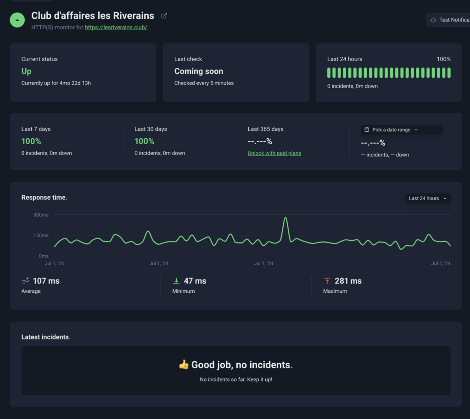Click the Club d'affaires les Riverains title

click(93, 16)
